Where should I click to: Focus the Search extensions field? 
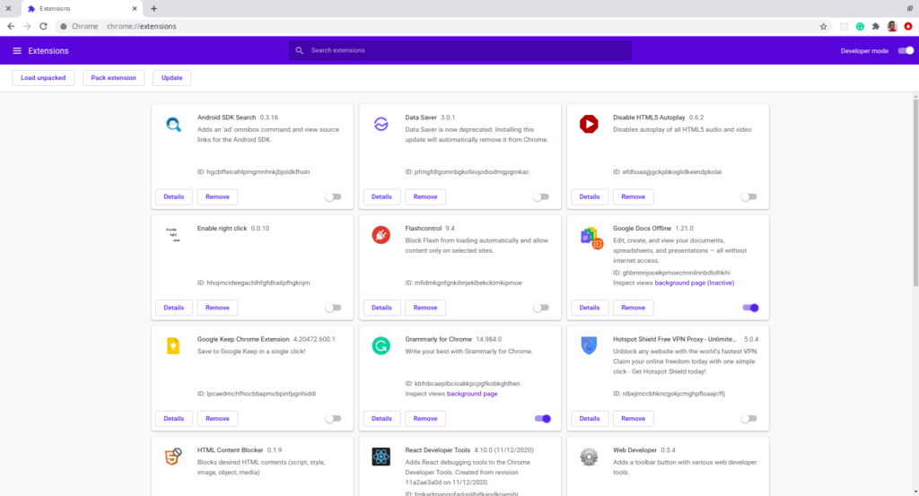(x=460, y=50)
